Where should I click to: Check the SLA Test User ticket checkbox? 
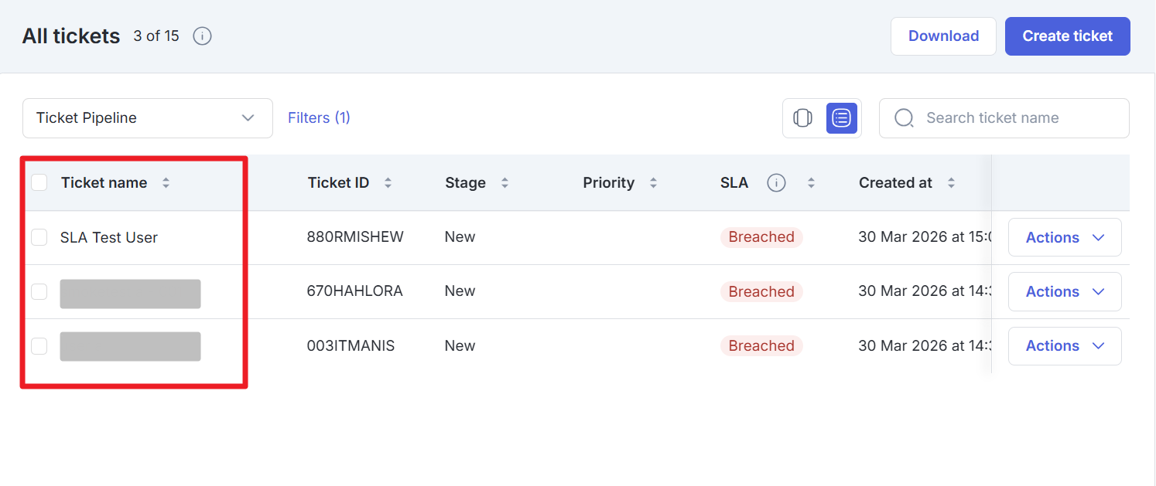(x=39, y=237)
